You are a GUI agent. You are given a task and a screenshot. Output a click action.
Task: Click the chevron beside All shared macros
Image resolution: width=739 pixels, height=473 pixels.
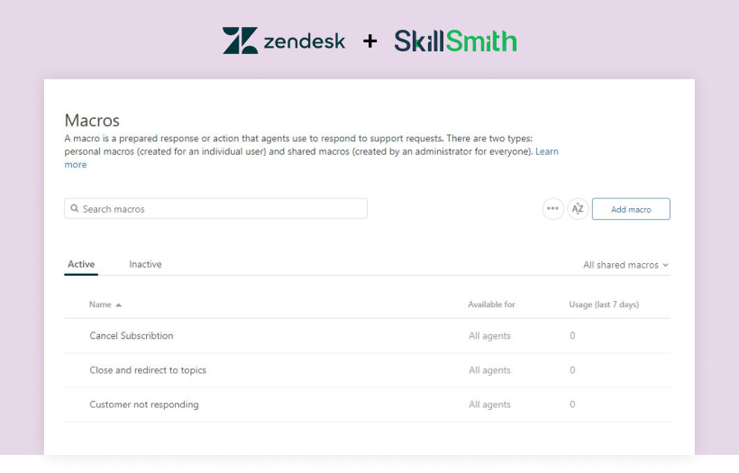click(665, 265)
